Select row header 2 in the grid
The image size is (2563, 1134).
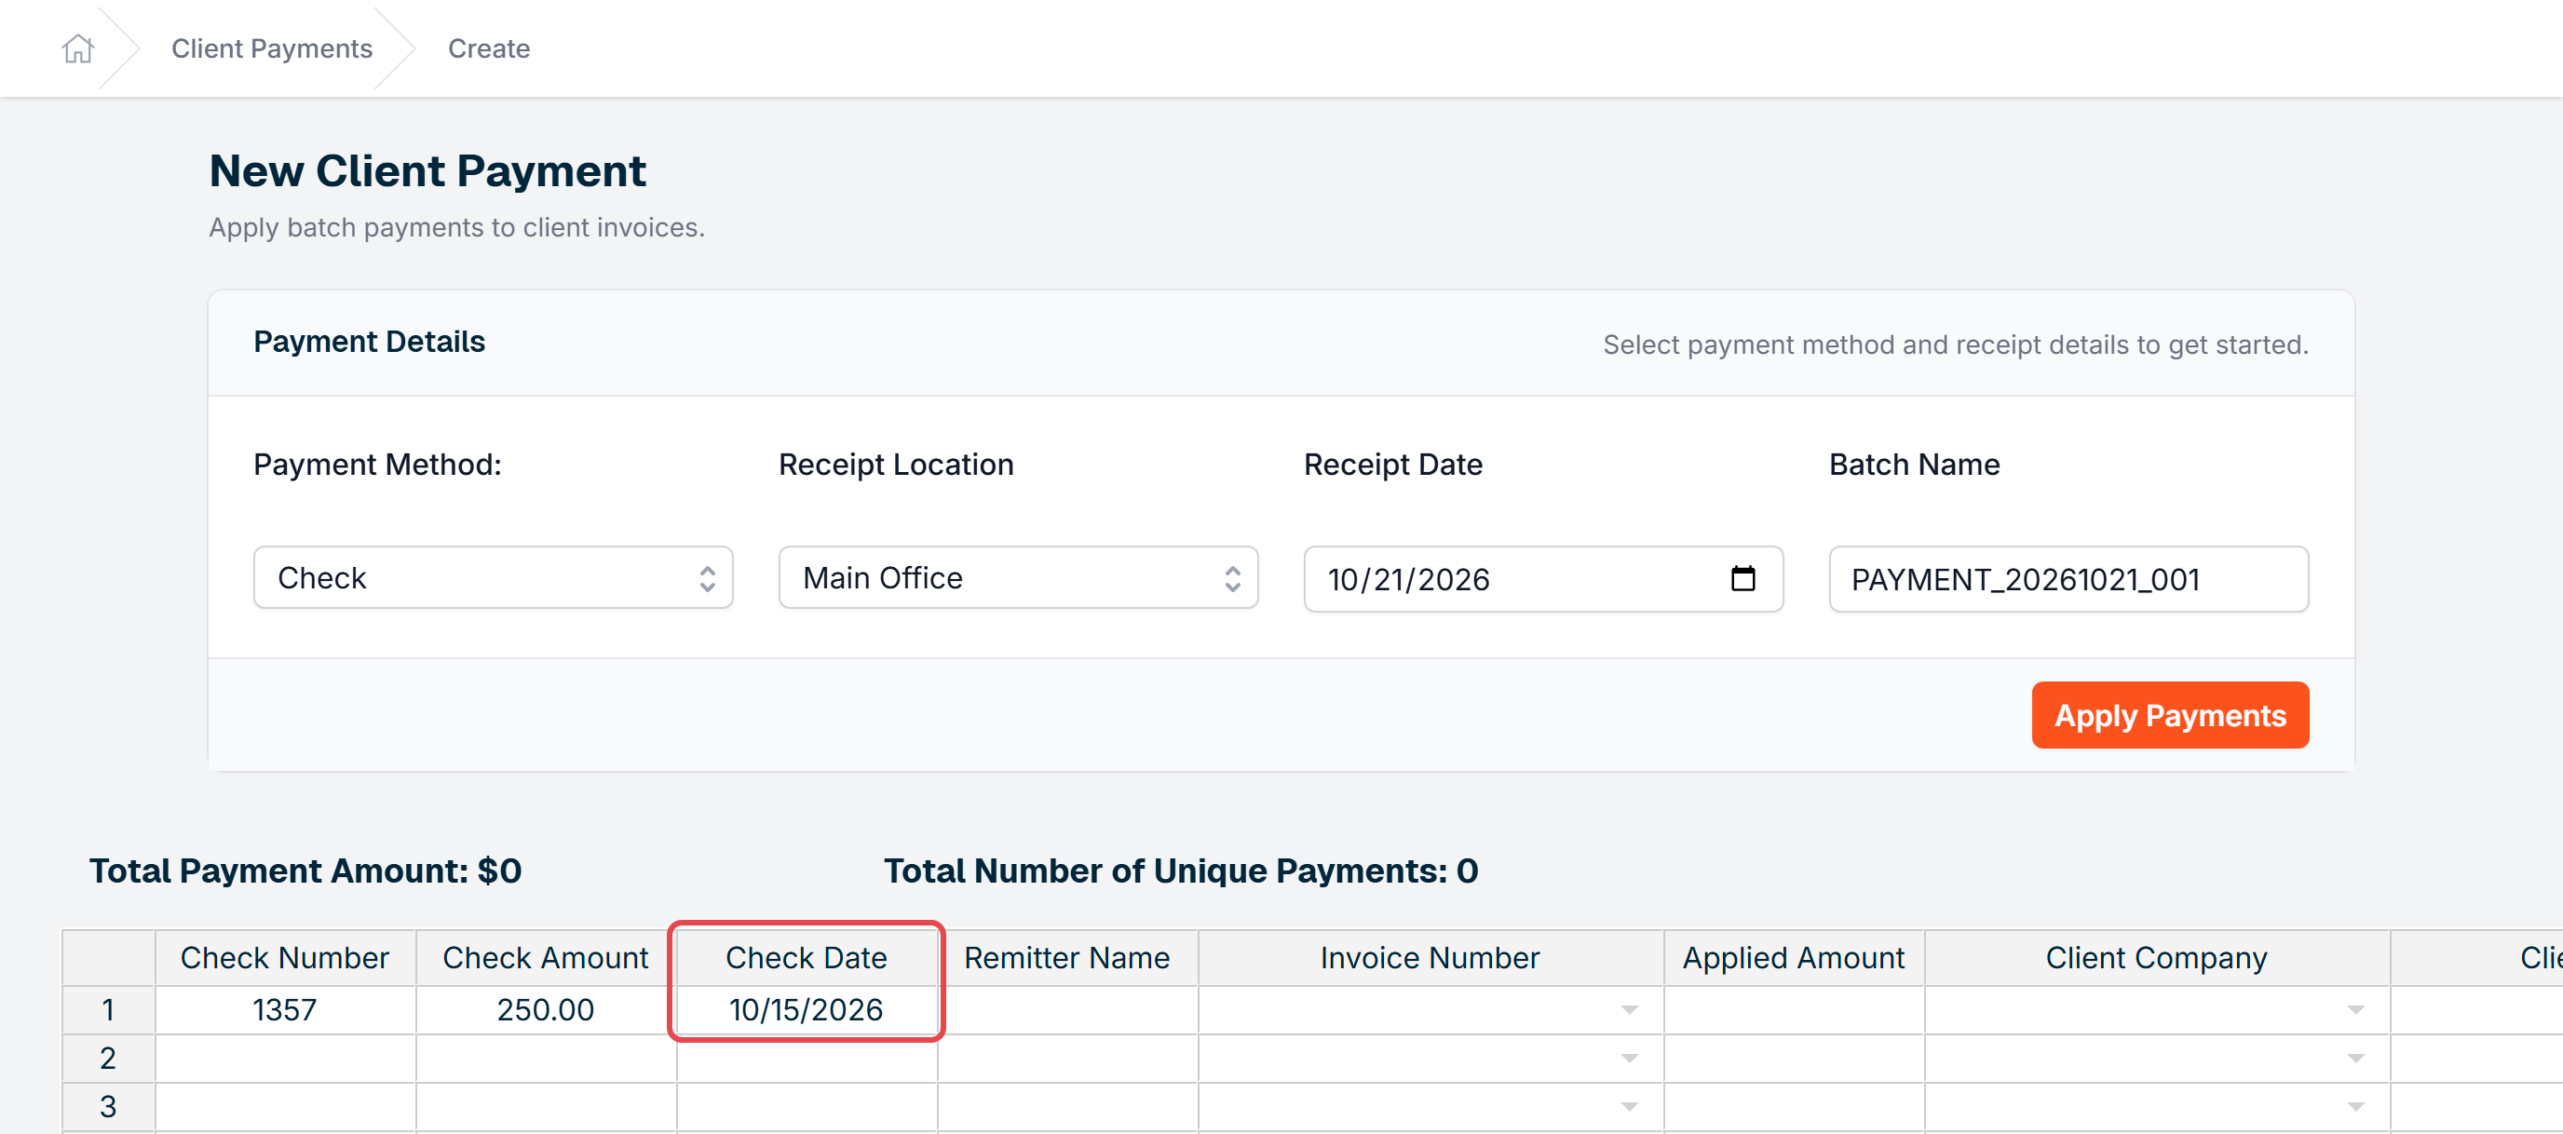108,1059
